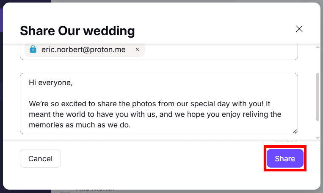Image resolution: width=323 pixels, height=193 pixels.
Task: Remove the eric.norbert@proton.me recipient chip
Action: pyautogui.click(x=138, y=50)
